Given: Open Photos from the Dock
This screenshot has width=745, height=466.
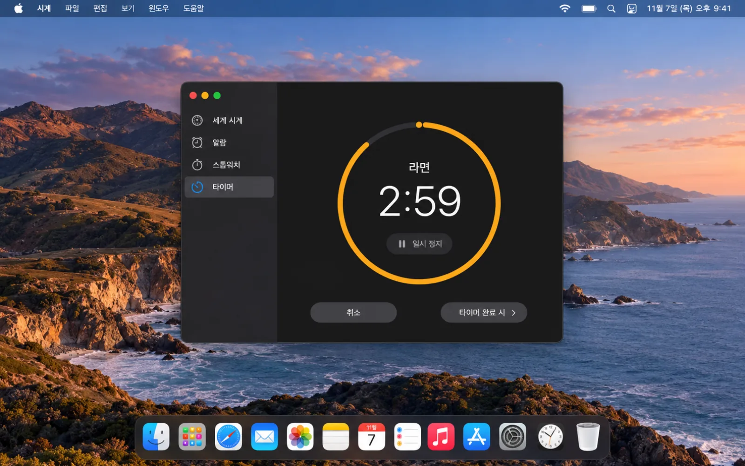Looking at the screenshot, I should [300, 437].
